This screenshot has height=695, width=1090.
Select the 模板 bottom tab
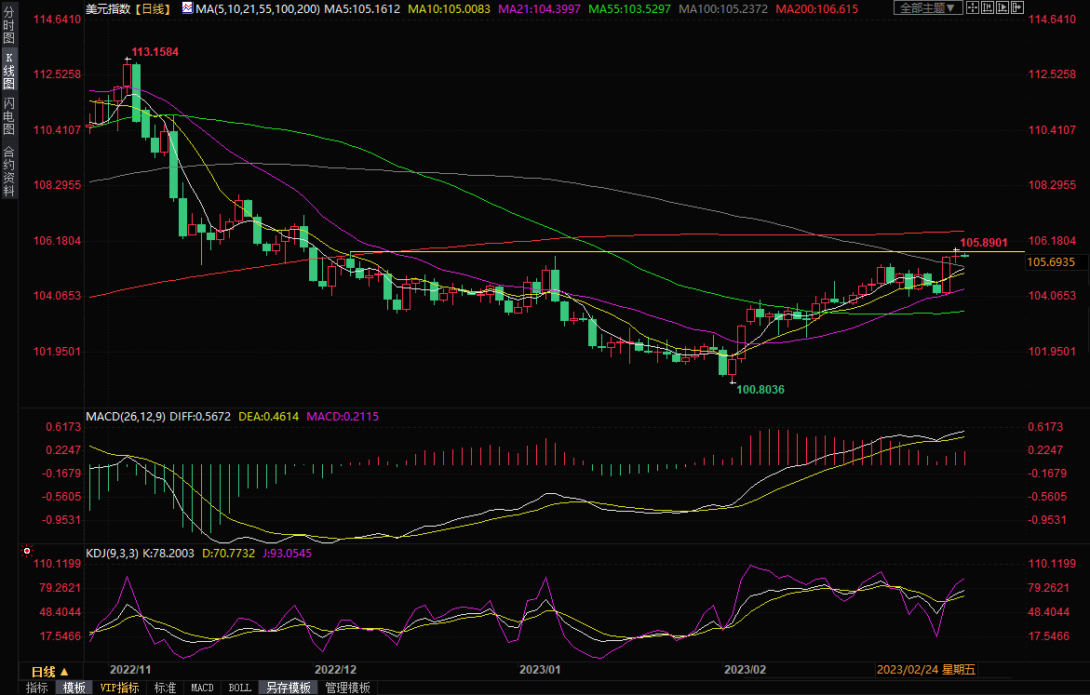[x=74, y=688]
